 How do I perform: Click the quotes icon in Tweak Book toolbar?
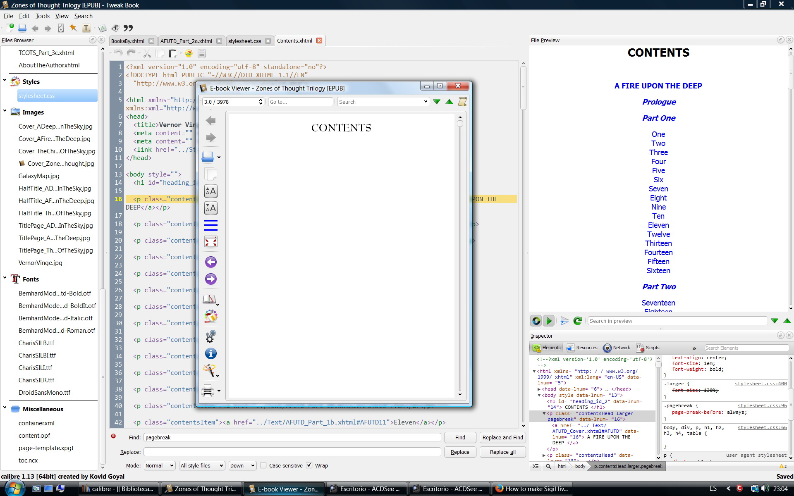coord(128,28)
